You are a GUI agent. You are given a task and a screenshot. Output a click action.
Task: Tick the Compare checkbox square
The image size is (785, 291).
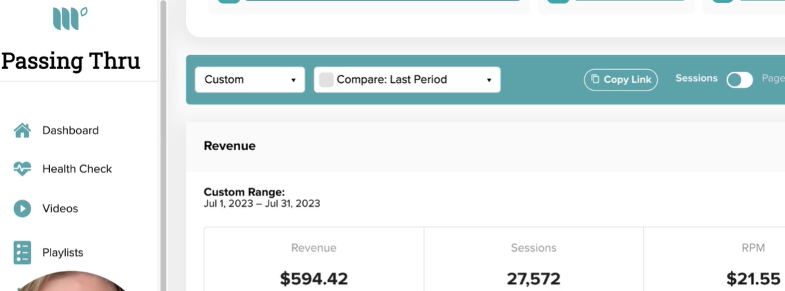[x=327, y=80]
